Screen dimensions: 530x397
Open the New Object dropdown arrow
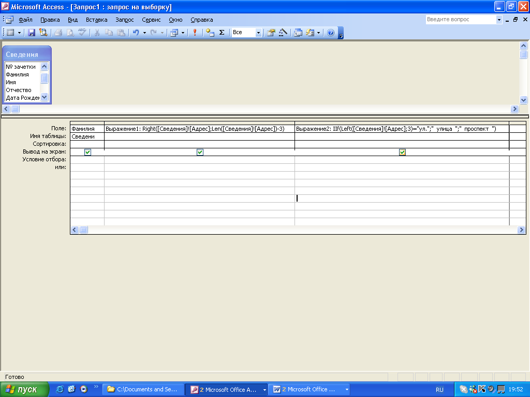click(318, 33)
